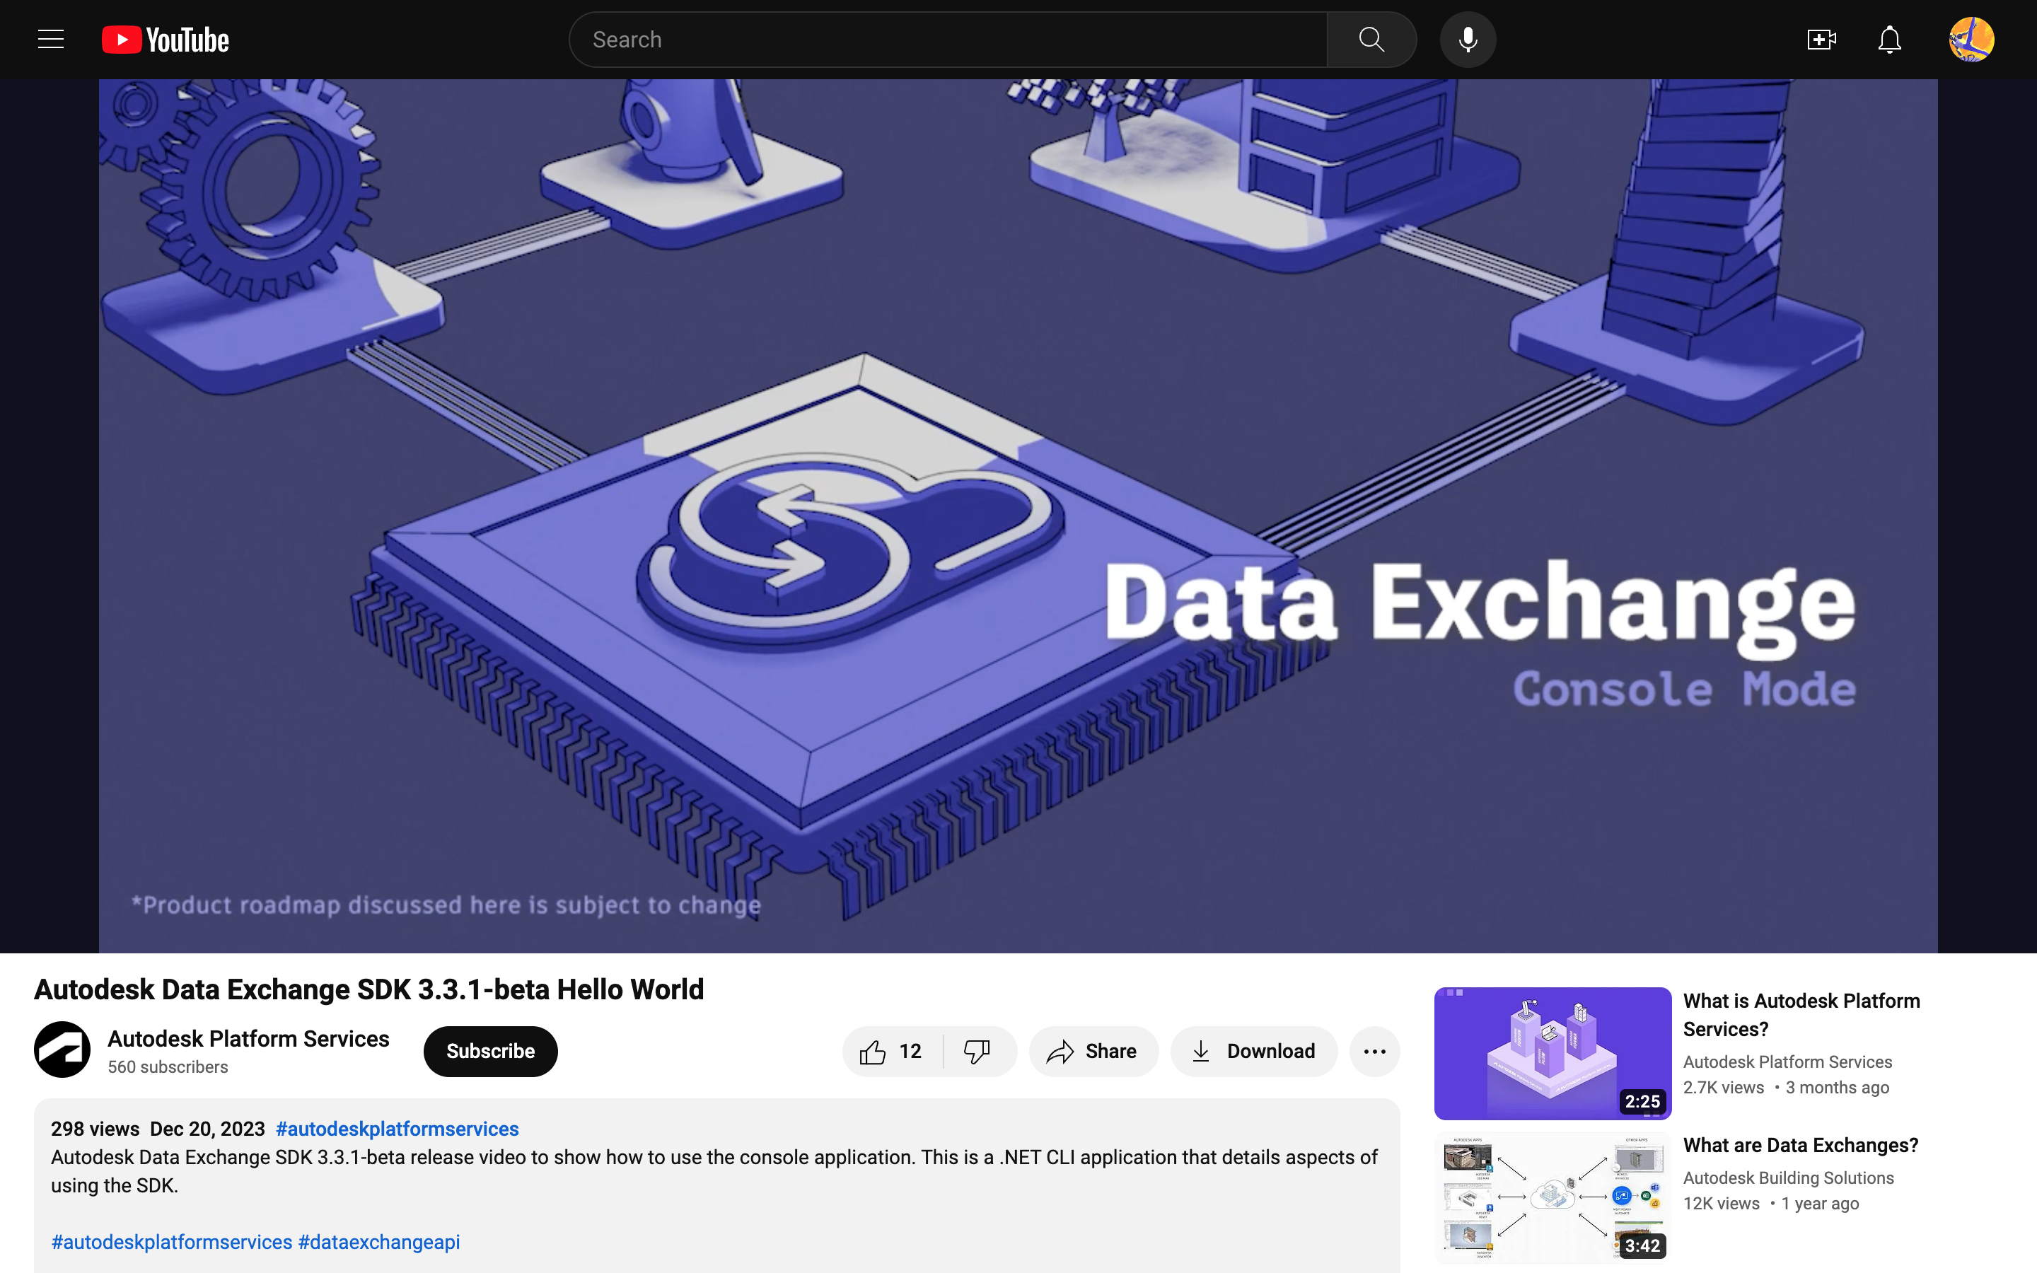Open Autodesk Platform Services channel name link
The height and width of the screenshot is (1273, 2037).
248,1039
